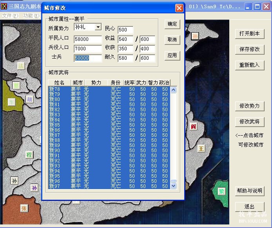Click the general list scroll-up arrow

tap(174, 90)
